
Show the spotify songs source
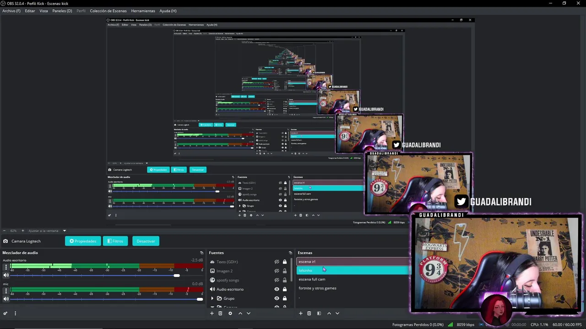(277, 280)
